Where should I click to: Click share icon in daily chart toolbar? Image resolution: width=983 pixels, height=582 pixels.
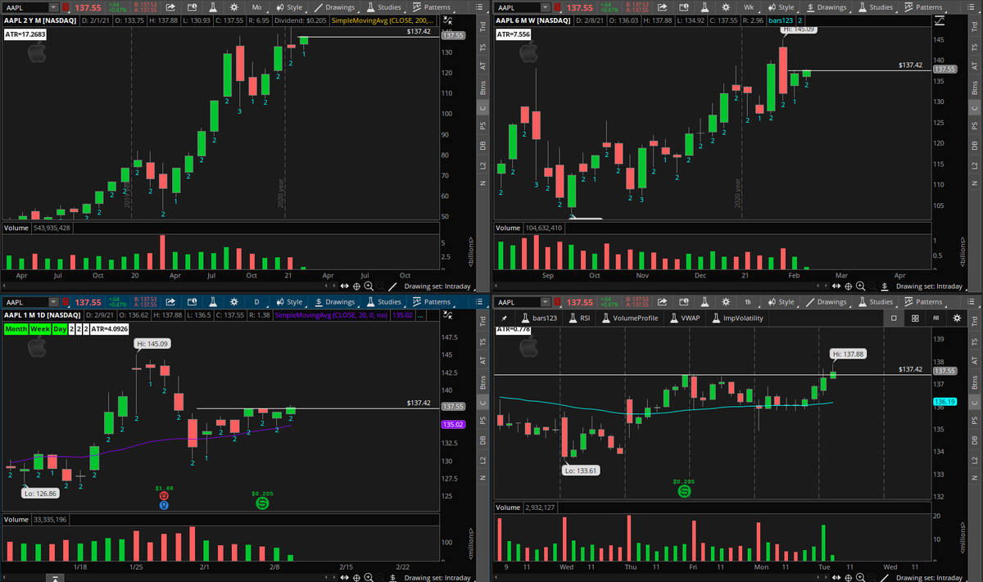click(170, 302)
